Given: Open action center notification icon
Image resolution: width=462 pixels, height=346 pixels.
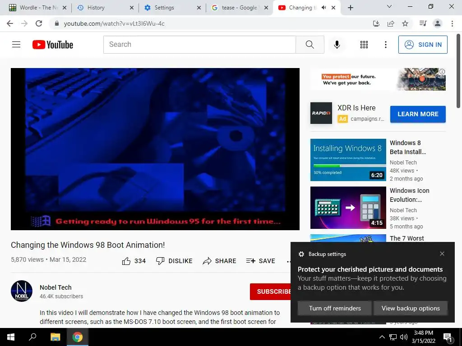Looking at the screenshot, I should click(448, 337).
